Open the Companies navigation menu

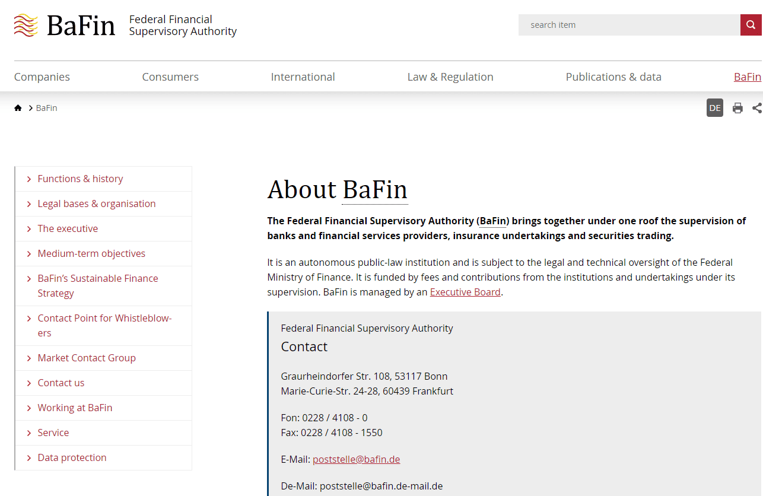(x=42, y=77)
